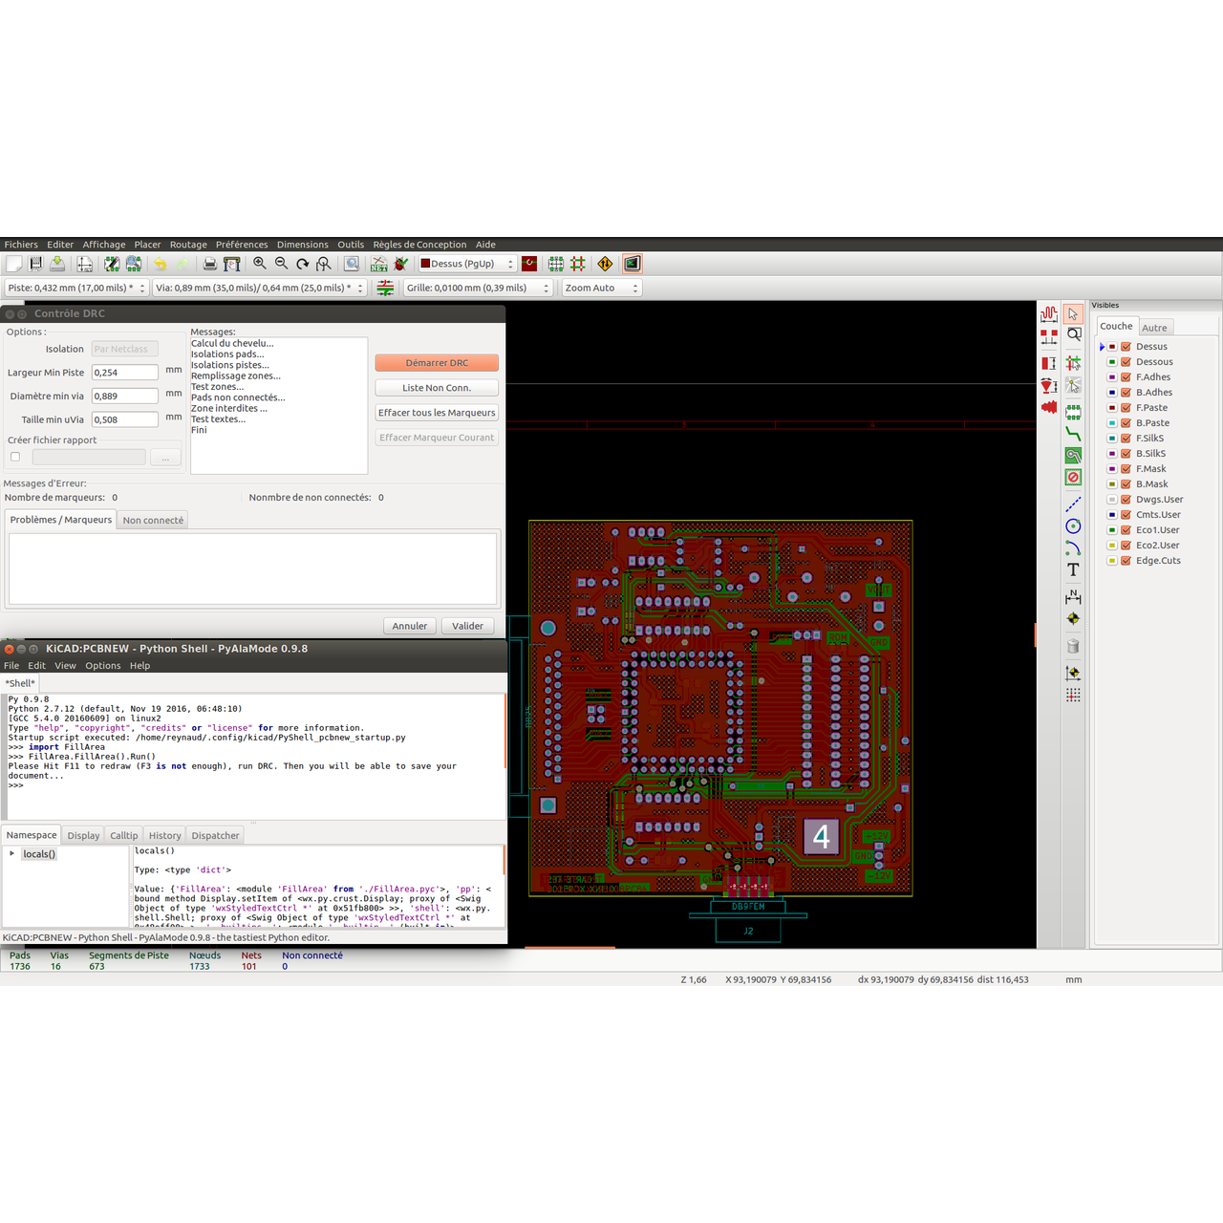
Task: Select the add text T tool
Action: coord(1073,569)
